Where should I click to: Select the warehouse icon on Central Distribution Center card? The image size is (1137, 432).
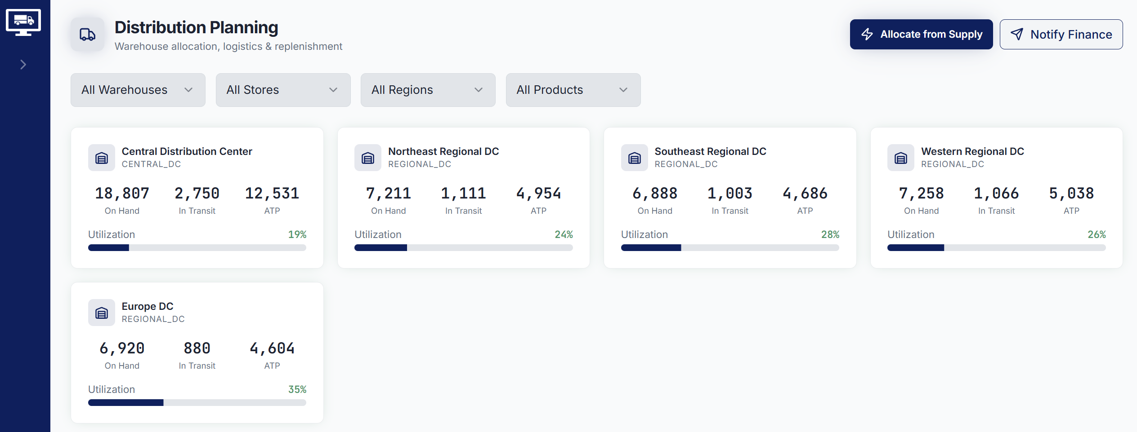click(102, 158)
